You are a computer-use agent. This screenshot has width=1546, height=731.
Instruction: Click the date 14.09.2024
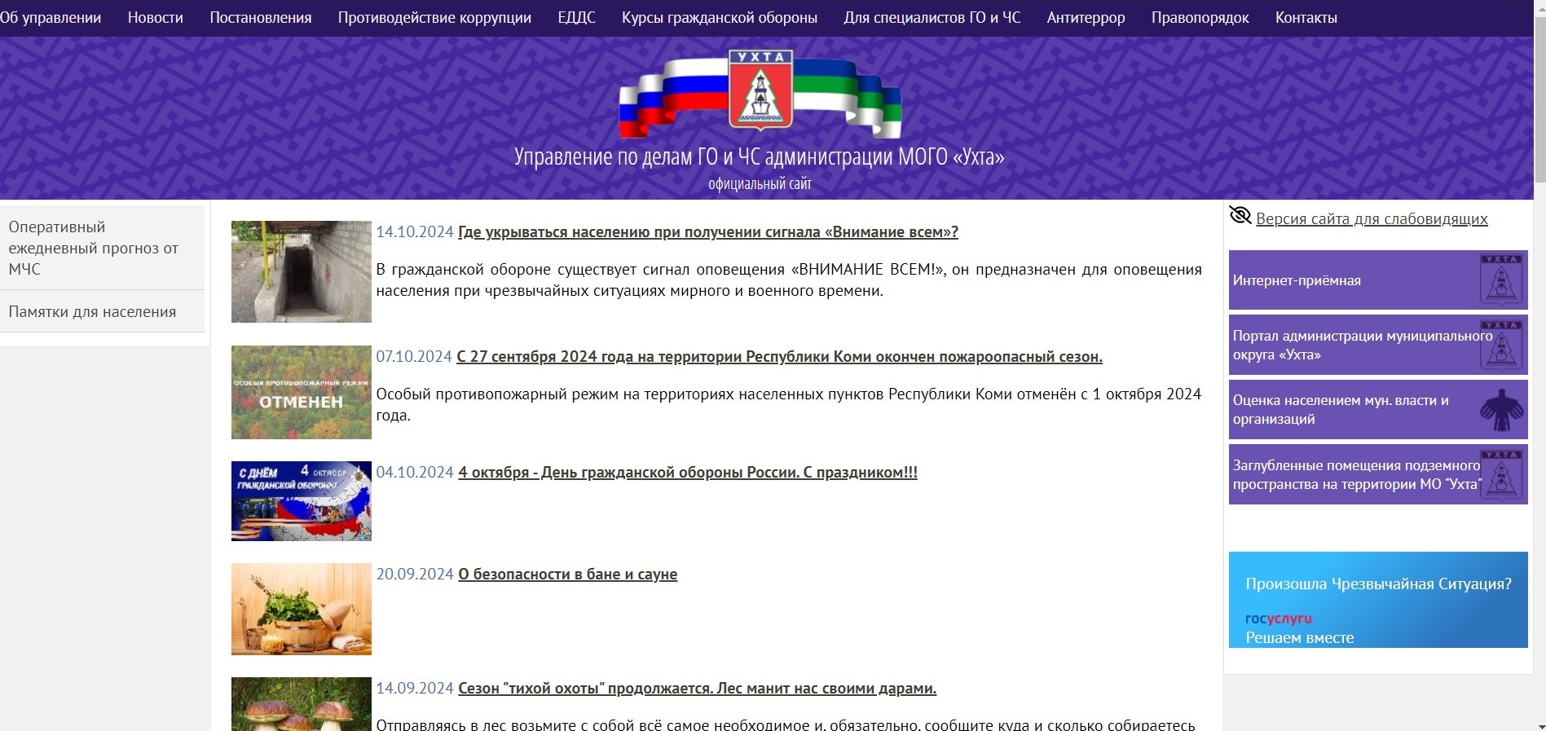[415, 689]
